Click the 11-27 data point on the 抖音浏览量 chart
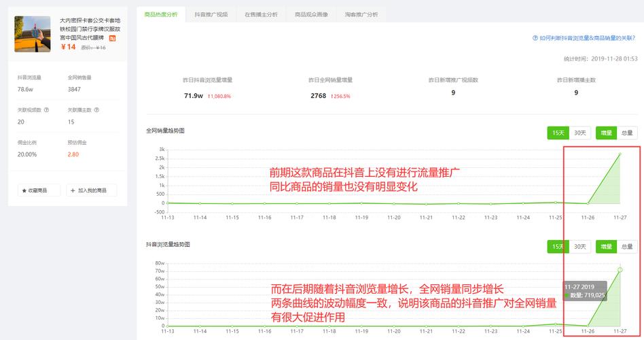 coord(620,270)
